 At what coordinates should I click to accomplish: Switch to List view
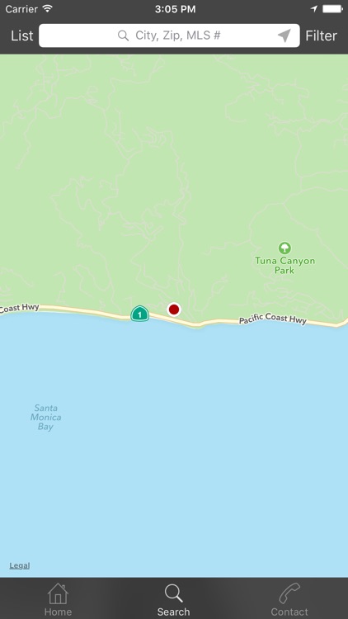tap(22, 36)
